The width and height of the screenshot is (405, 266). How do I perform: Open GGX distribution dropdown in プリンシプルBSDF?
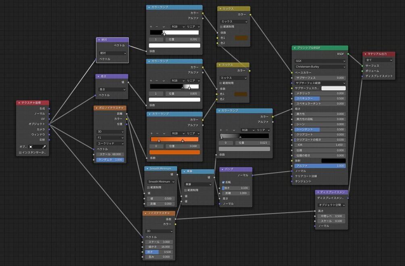(320, 61)
